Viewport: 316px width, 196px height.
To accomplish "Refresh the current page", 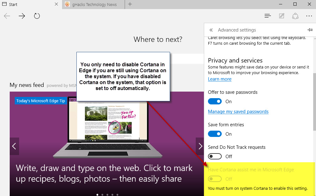I will [x=37, y=16].
